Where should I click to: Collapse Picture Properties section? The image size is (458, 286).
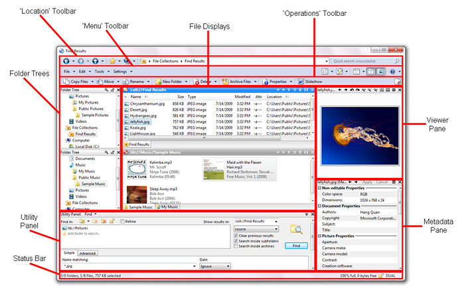coord(319,236)
